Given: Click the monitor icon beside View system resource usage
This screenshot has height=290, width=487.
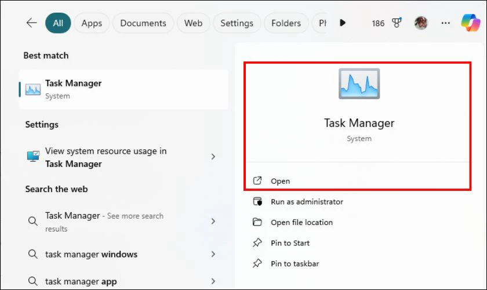Looking at the screenshot, I should click(x=33, y=157).
